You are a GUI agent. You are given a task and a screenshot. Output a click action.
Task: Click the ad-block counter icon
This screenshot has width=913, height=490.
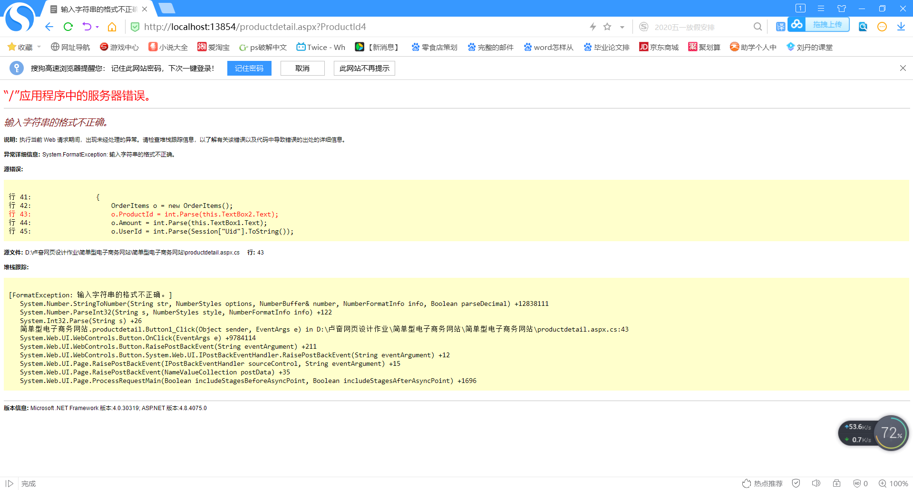click(x=861, y=483)
